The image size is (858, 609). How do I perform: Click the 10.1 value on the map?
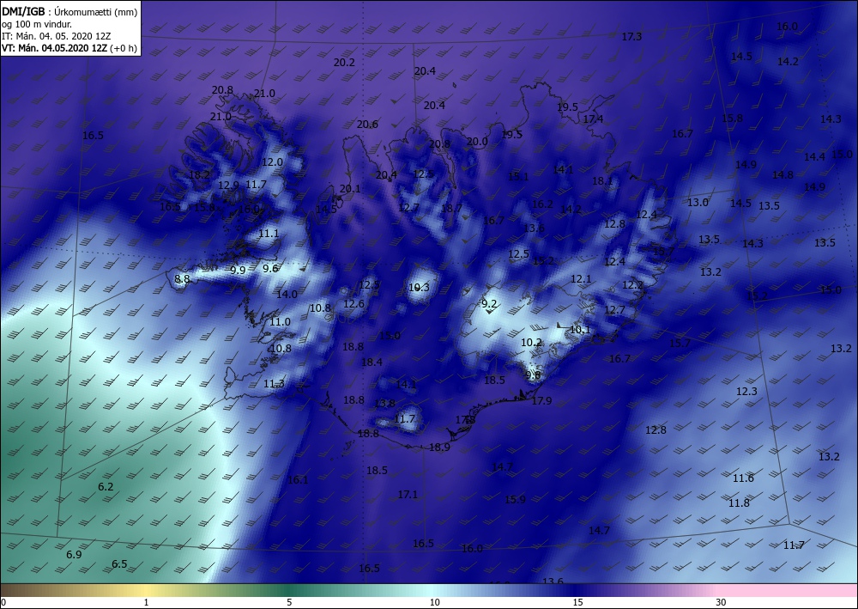pyautogui.click(x=580, y=330)
